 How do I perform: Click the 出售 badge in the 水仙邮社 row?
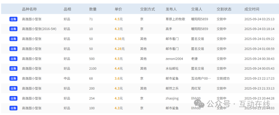13,69
